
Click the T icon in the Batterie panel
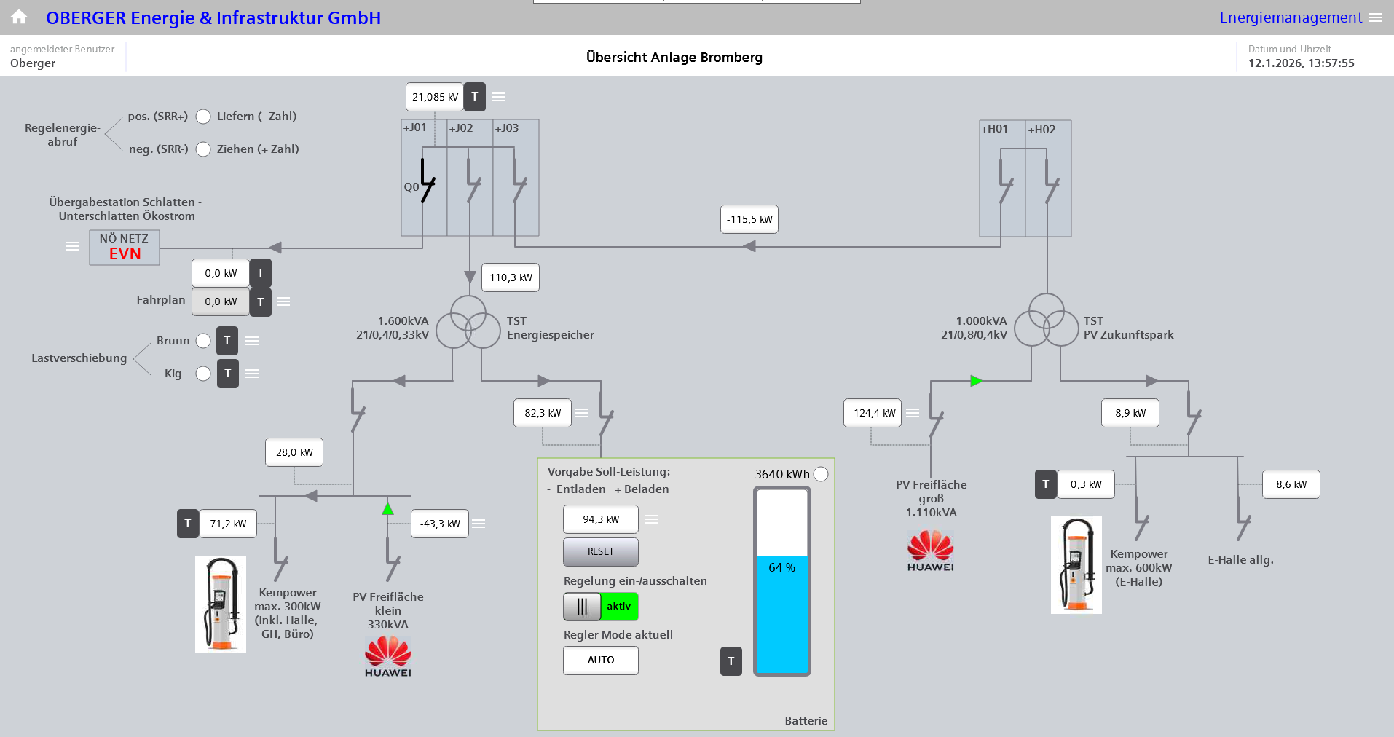731,661
